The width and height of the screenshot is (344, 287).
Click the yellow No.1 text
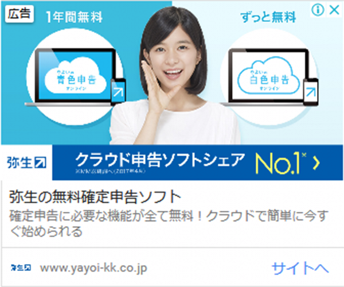[x=280, y=163]
